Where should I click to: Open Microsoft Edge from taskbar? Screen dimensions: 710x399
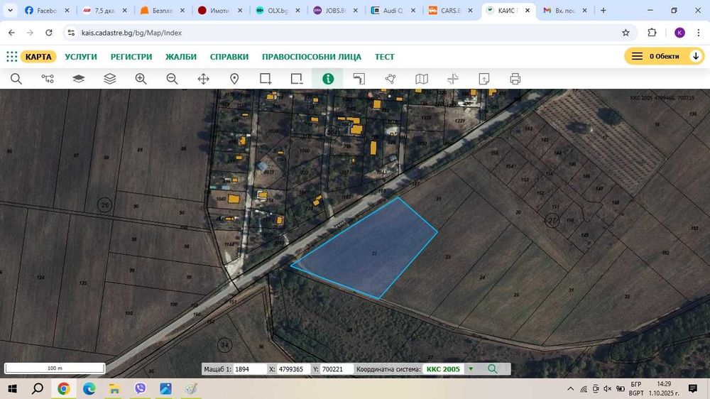point(89,388)
